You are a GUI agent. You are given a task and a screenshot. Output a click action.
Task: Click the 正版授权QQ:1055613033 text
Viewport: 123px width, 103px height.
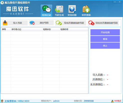pos(17,101)
